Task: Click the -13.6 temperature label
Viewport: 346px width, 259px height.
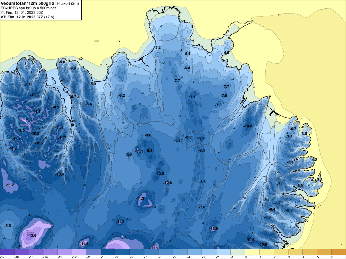Action: 32,235
